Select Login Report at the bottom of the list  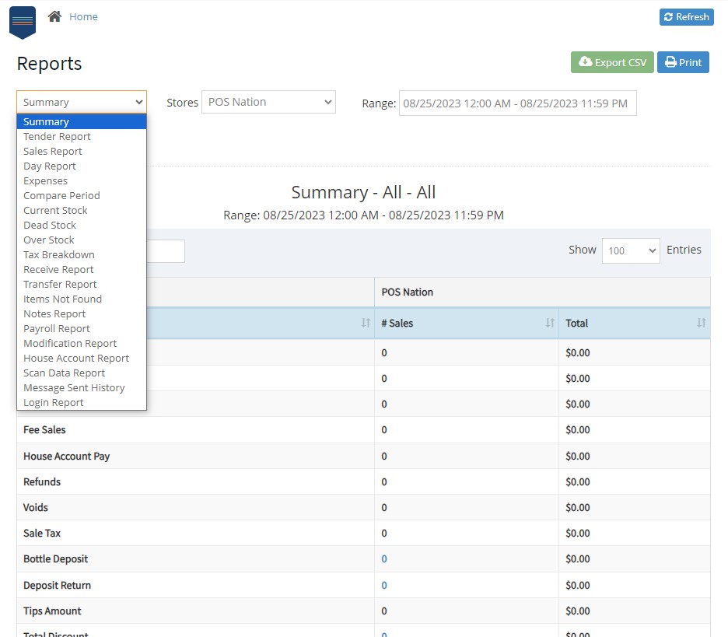[53, 402]
